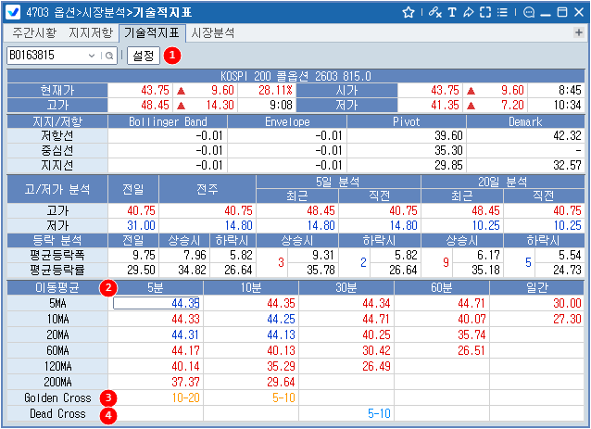The width and height of the screenshot is (591, 429).
Task: Click the 5분 moving average column header
Action: (156, 287)
